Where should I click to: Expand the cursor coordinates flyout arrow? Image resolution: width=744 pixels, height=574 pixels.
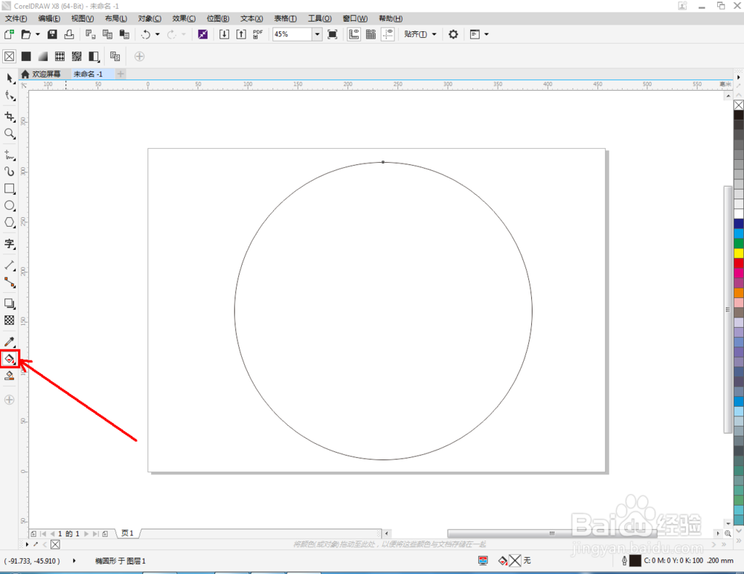tap(74, 561)
